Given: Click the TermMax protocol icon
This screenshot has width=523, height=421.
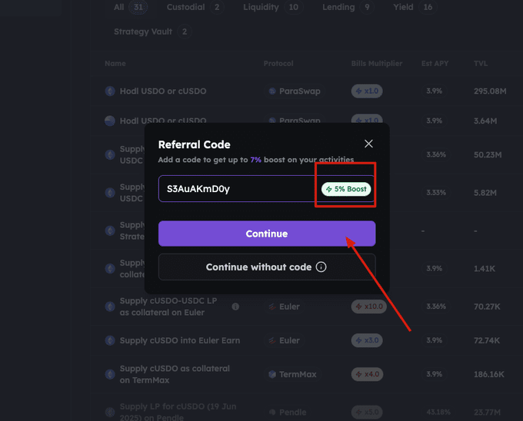Looking at the screenshot, I should 272,374.
